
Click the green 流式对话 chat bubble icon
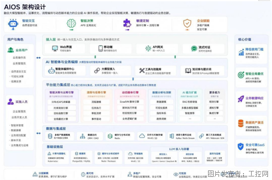click(x=194, y=49)
